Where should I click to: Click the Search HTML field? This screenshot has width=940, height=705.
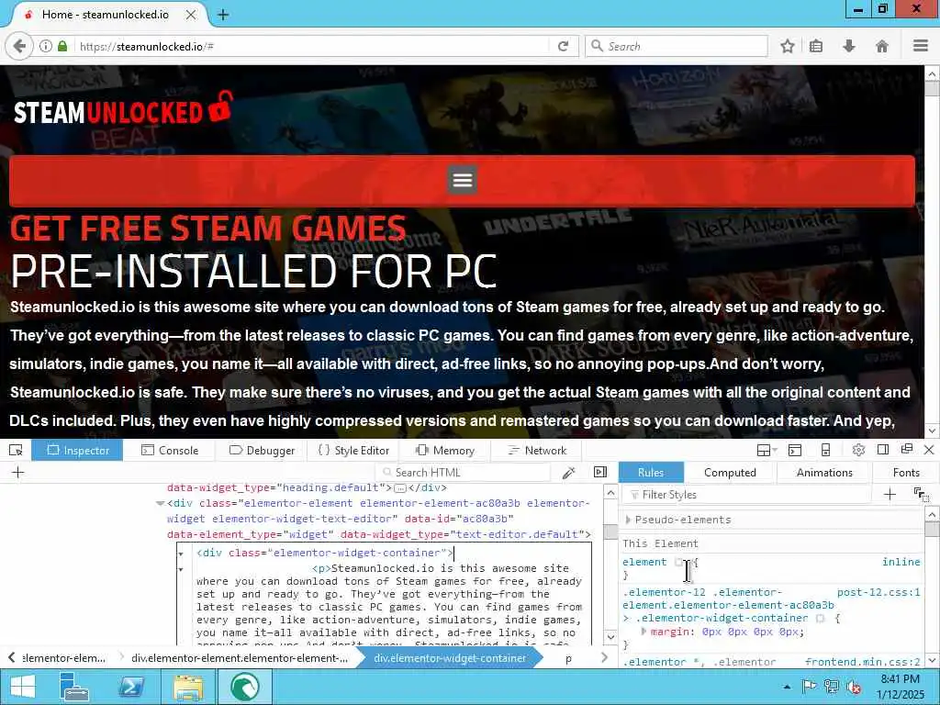point(463,473)
